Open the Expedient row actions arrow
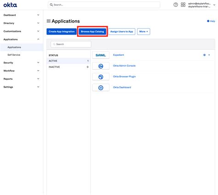The width and height of the screenshot is (218, 195). pos(209,55)
